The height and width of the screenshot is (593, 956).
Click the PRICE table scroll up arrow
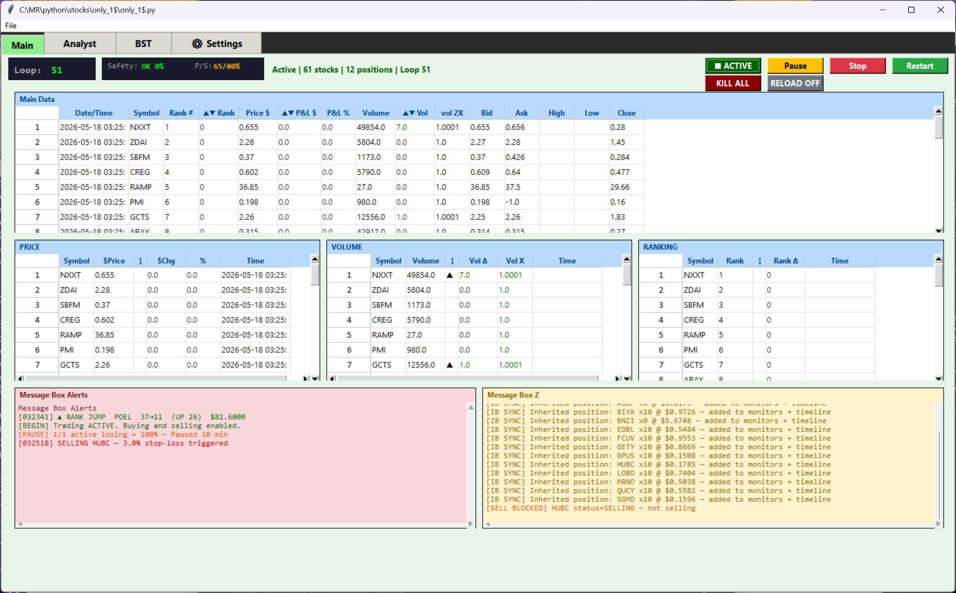(315, 259)
